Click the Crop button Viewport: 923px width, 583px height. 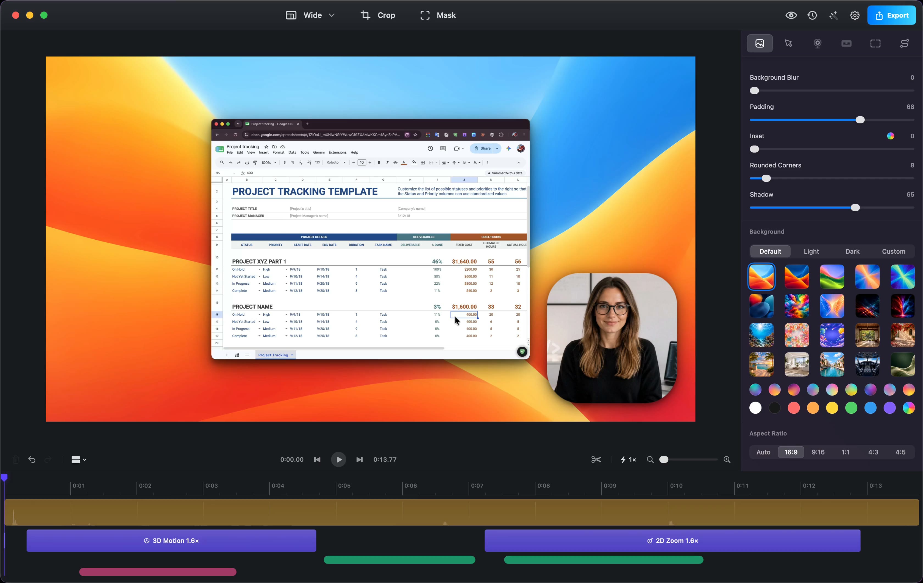(378, 15)
